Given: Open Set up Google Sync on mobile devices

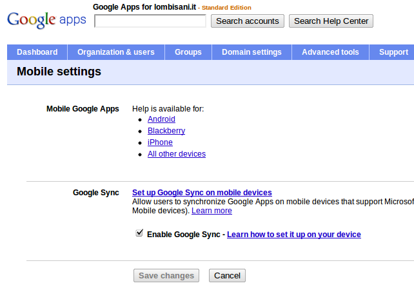Looking at the screenshot, I should (x=202, y=193).
